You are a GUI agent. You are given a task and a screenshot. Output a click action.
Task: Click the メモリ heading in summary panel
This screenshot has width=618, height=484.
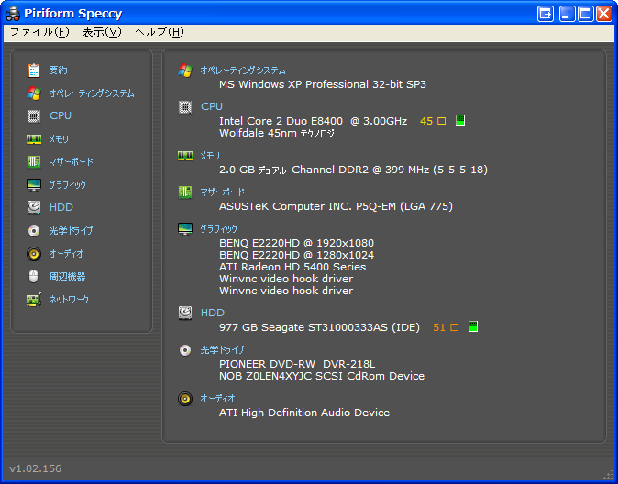click(x=210, y=156)
